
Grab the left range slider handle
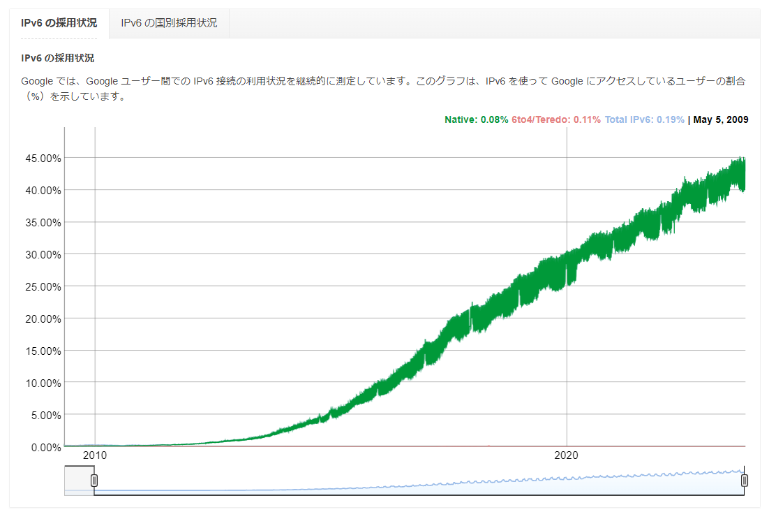[x=94, y=481]
